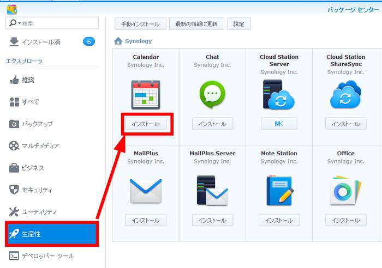Select the 生産性 productivity category
This screenshot has height=268, width=382.
point(52,234)
